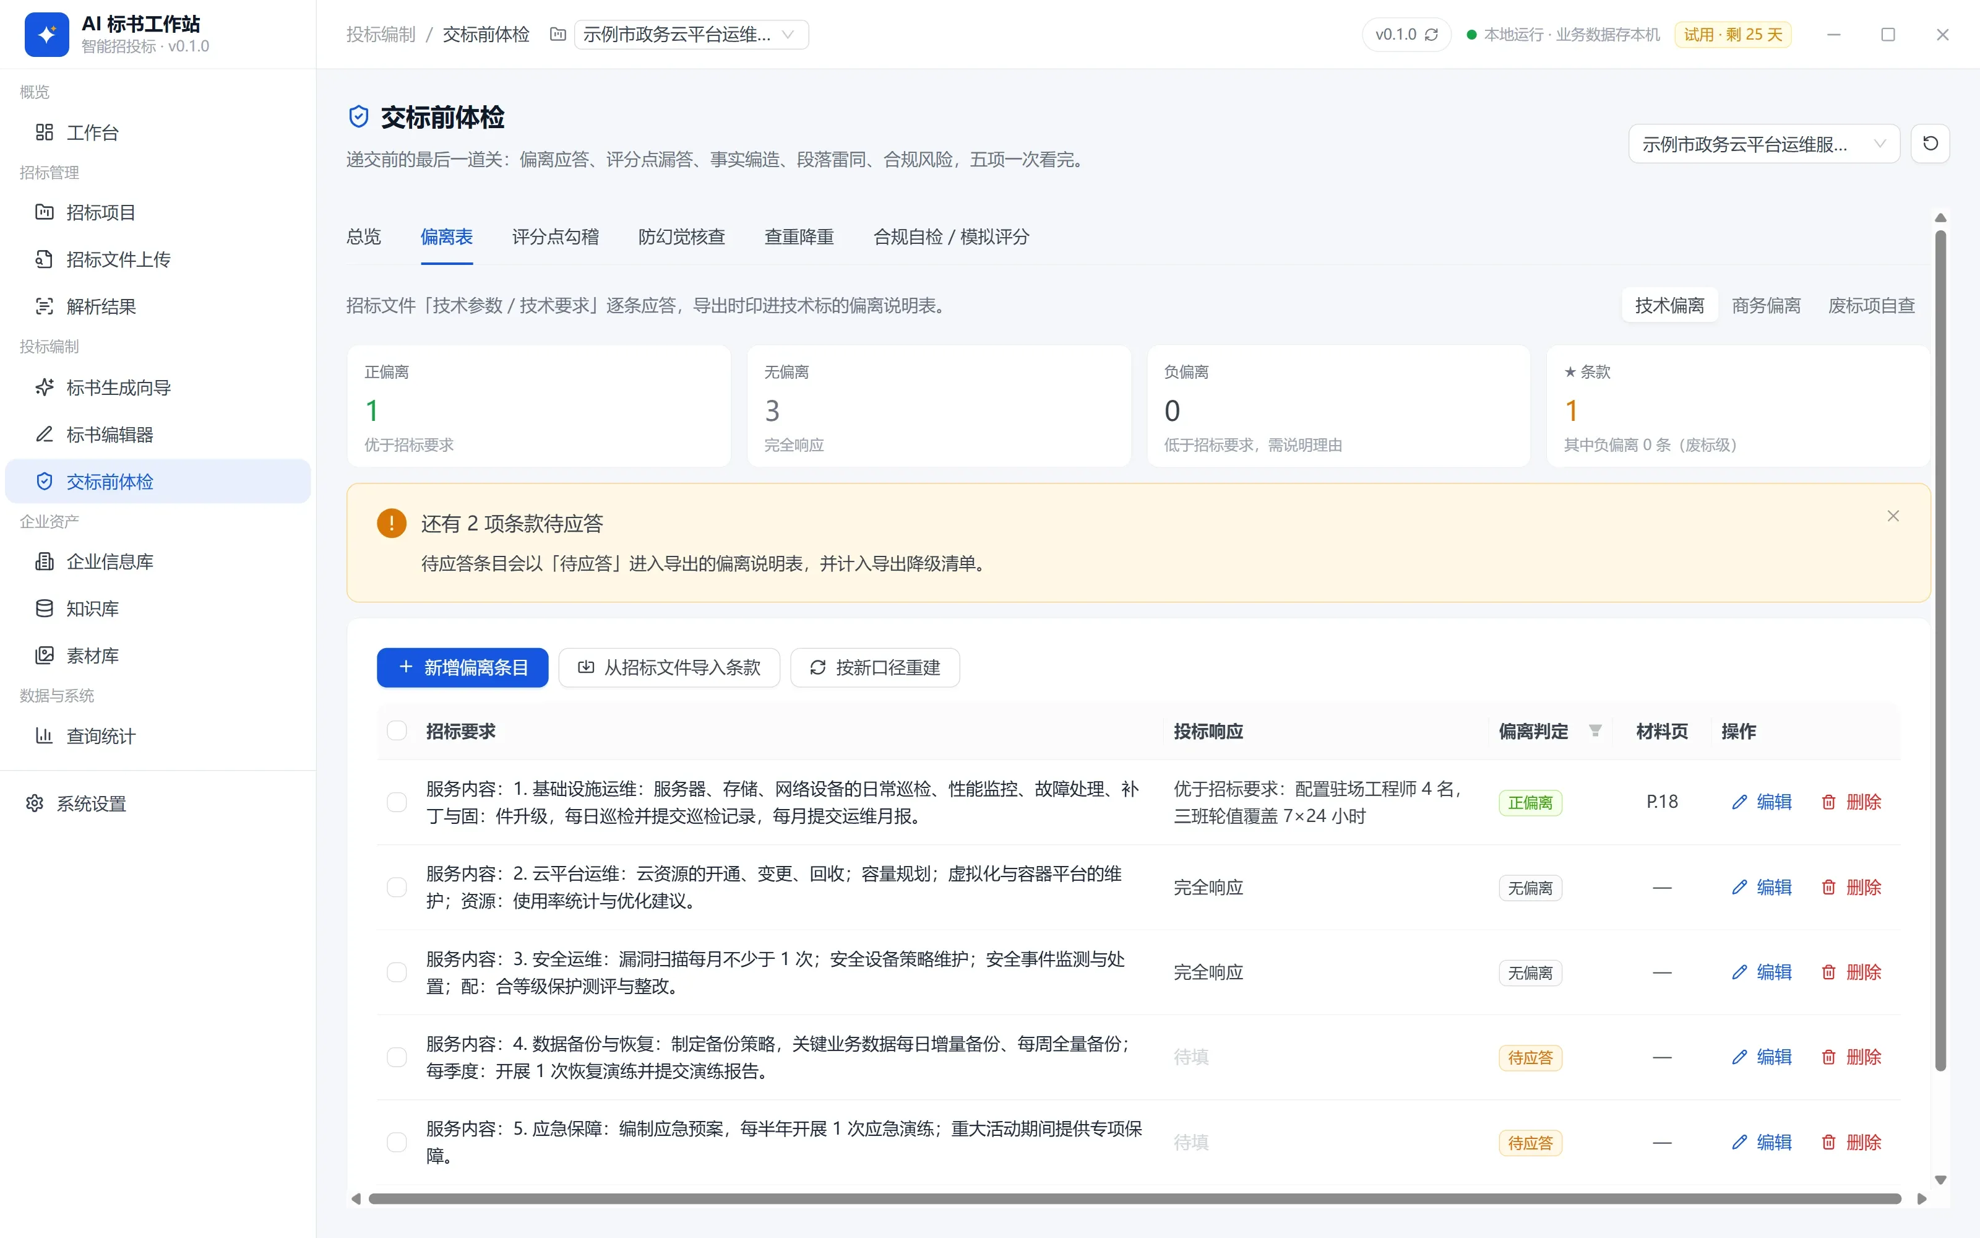The width and height of the screenshot is (1980, 1238).
Task: Open 招标文件上传 in the sidebar
Action: point(158,259)
